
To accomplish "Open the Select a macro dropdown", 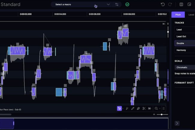I will click(x=81, y=4).
